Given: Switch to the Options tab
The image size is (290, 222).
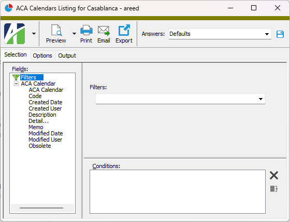Looking at the screenshot, I should (42, 55).
